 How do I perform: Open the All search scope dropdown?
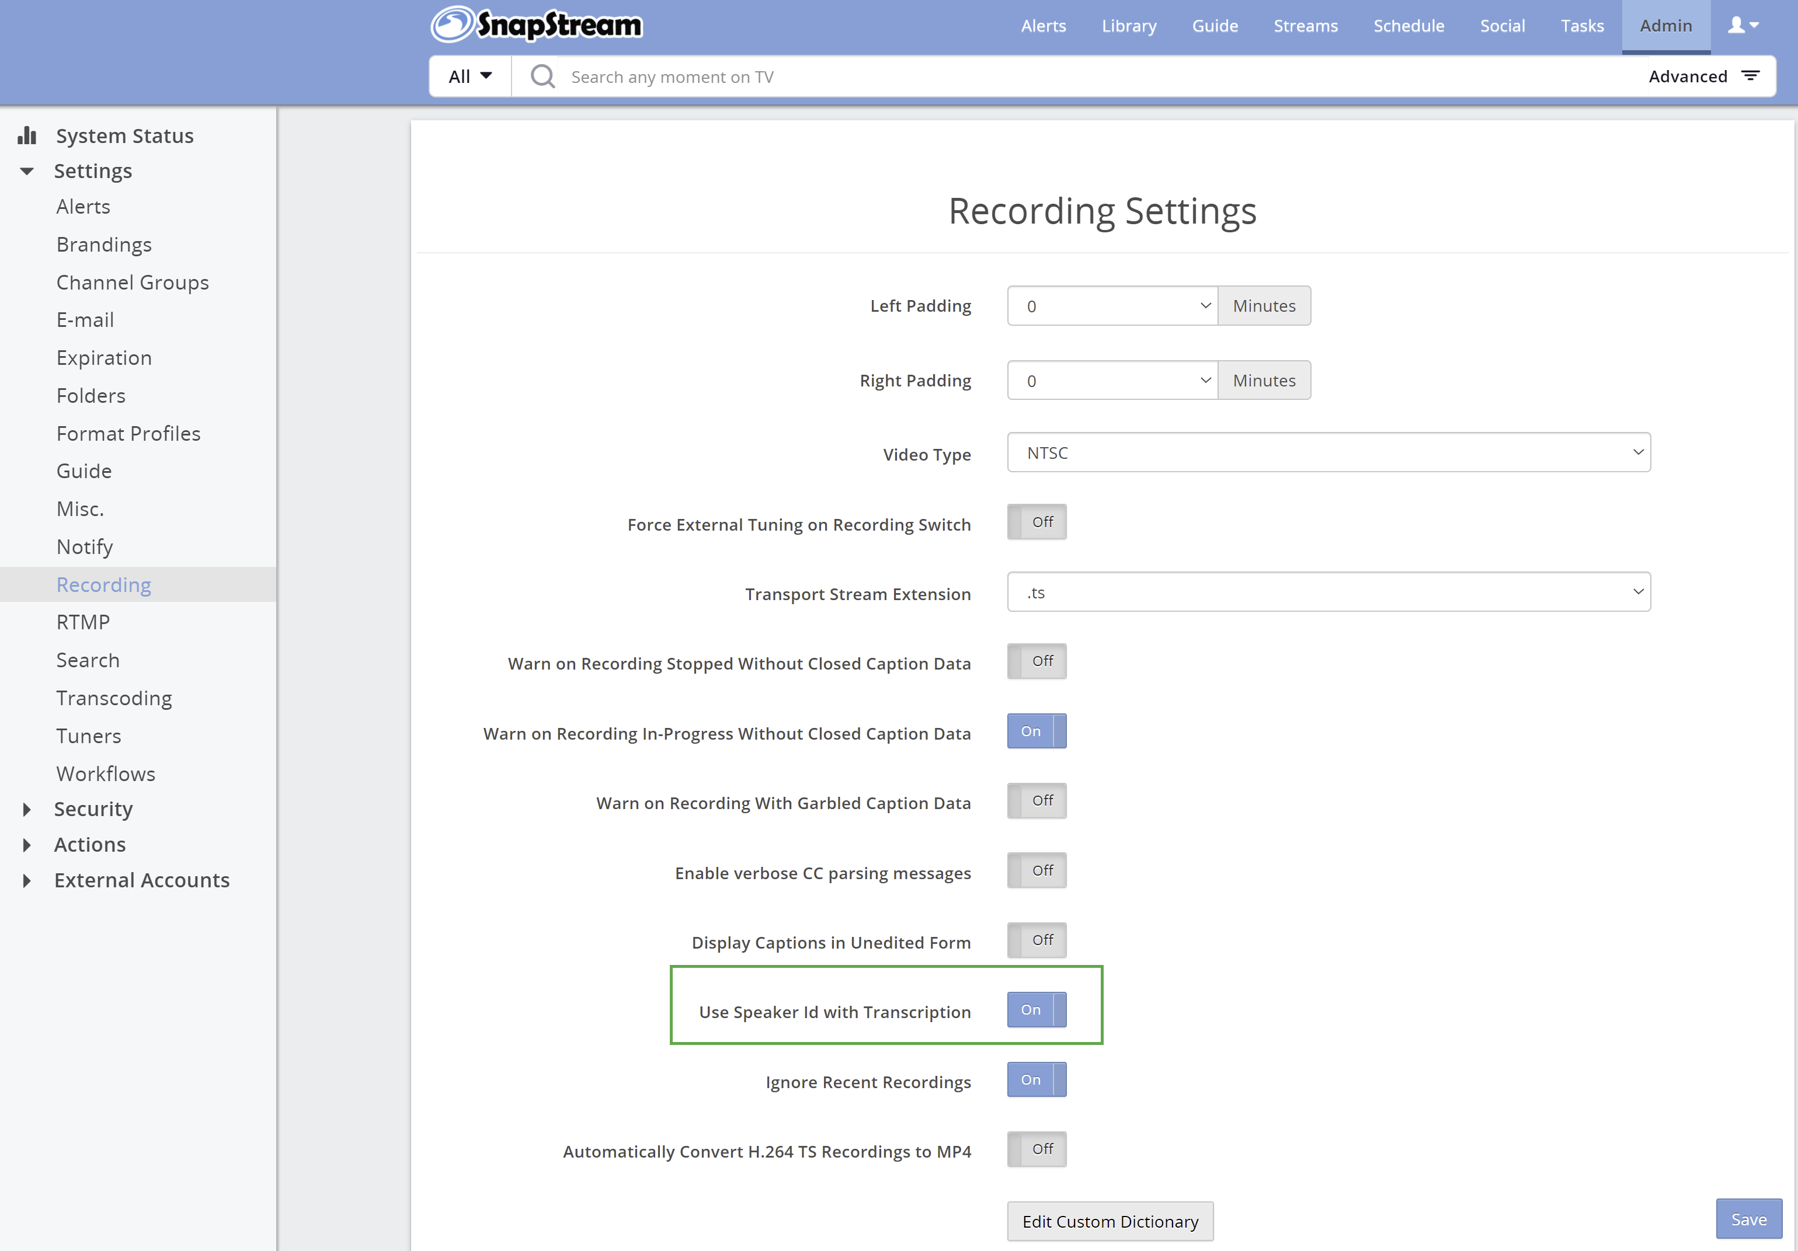coord(470,76)
